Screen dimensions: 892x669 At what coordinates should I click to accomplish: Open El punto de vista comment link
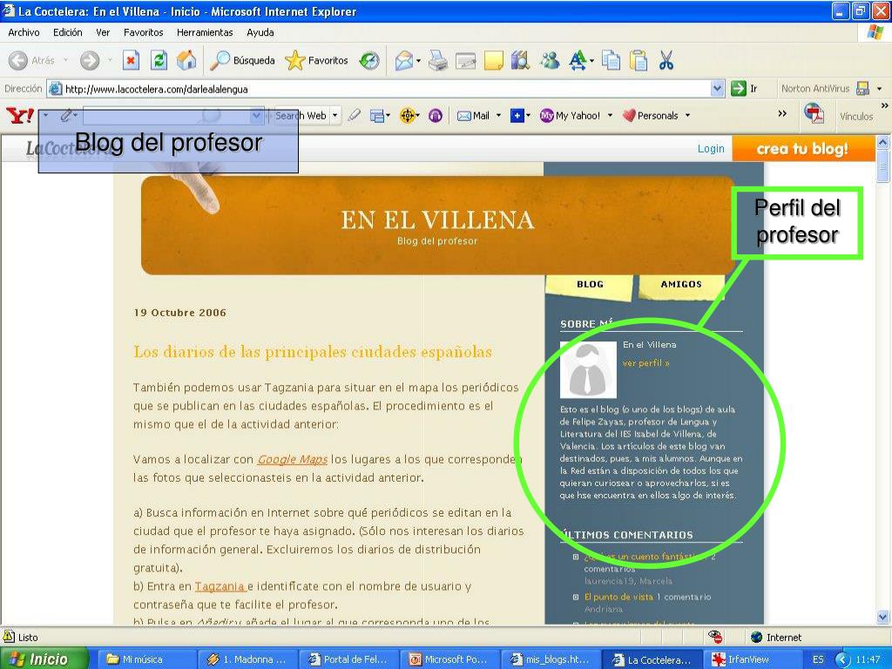click(x=618, y=597)
